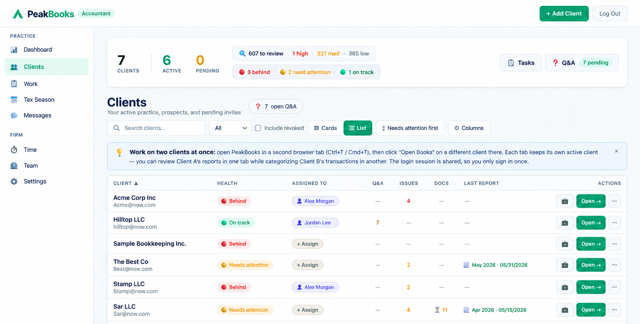The image size is (640, 324).
Task: Open more actions menu for Acme Corp Inc
Action: pyautogui.click(x=615, y=201)
